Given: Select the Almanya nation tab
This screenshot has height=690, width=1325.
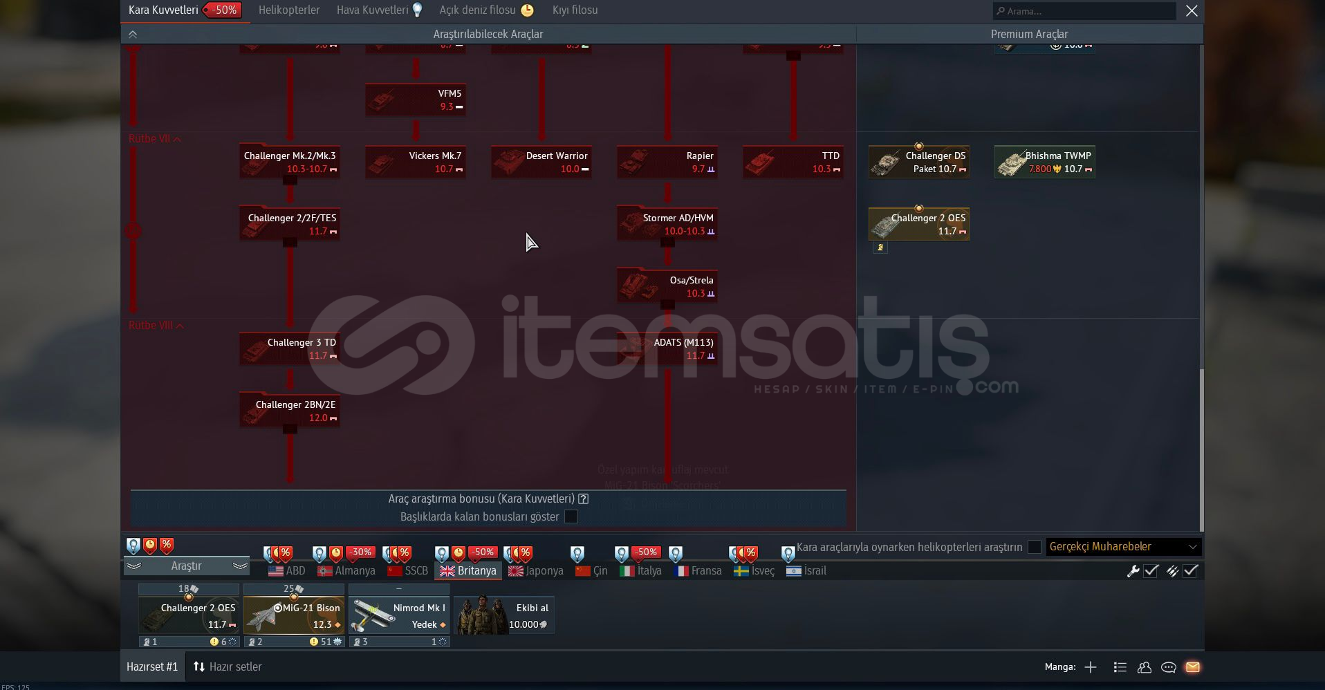Looking at the screenshot, I should pos(346,571).
